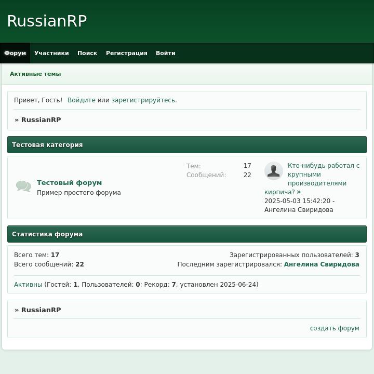Click the Войдите link in the guest greeting
This screenshot has height=374, width=374.
[x=82, y=100]
